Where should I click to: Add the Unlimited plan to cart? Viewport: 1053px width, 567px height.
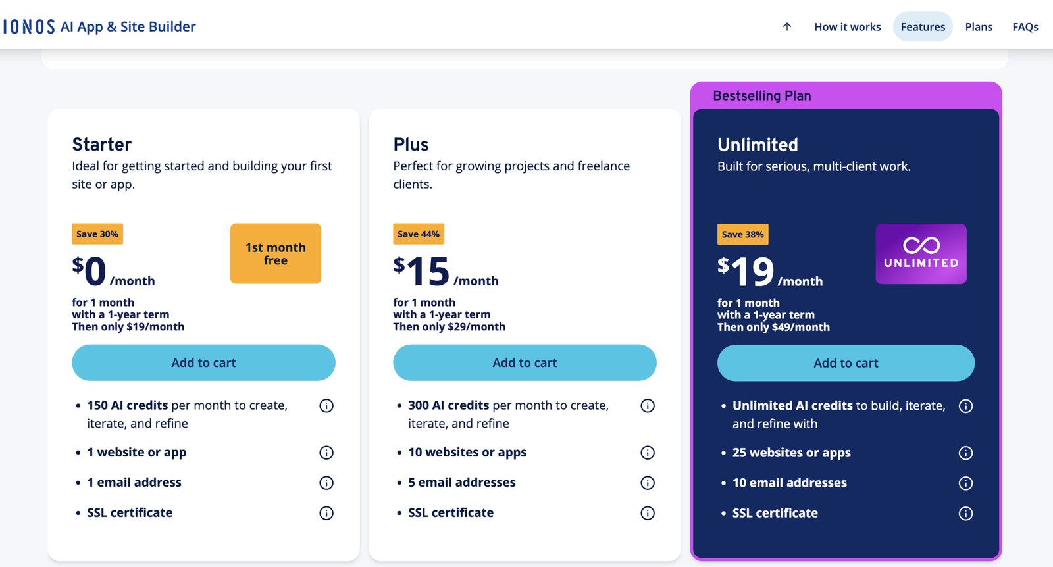[846, 363]
